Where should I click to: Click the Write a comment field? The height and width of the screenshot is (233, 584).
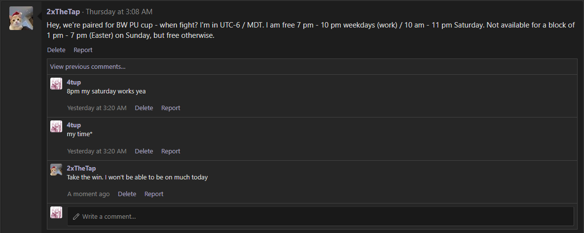pyautogui.click(x=321, y=216)
